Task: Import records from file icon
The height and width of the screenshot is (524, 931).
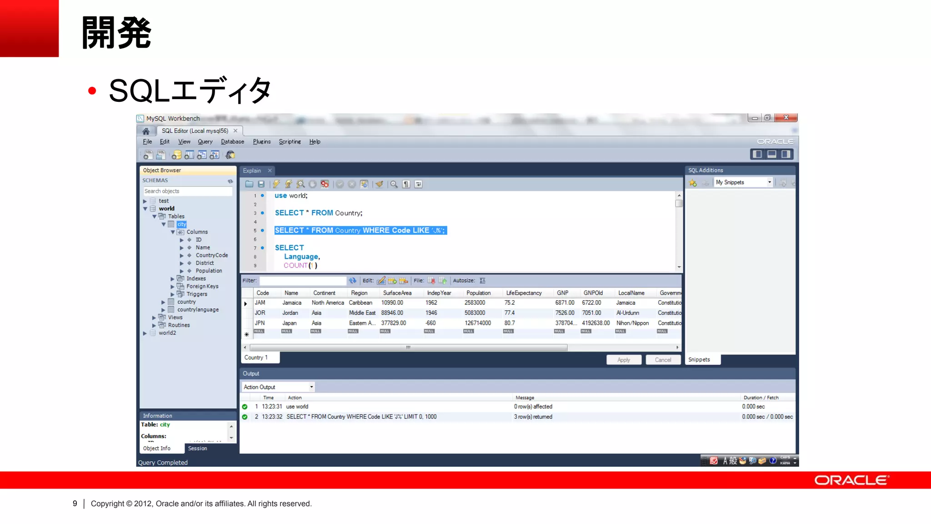Action: coord(443,281)
